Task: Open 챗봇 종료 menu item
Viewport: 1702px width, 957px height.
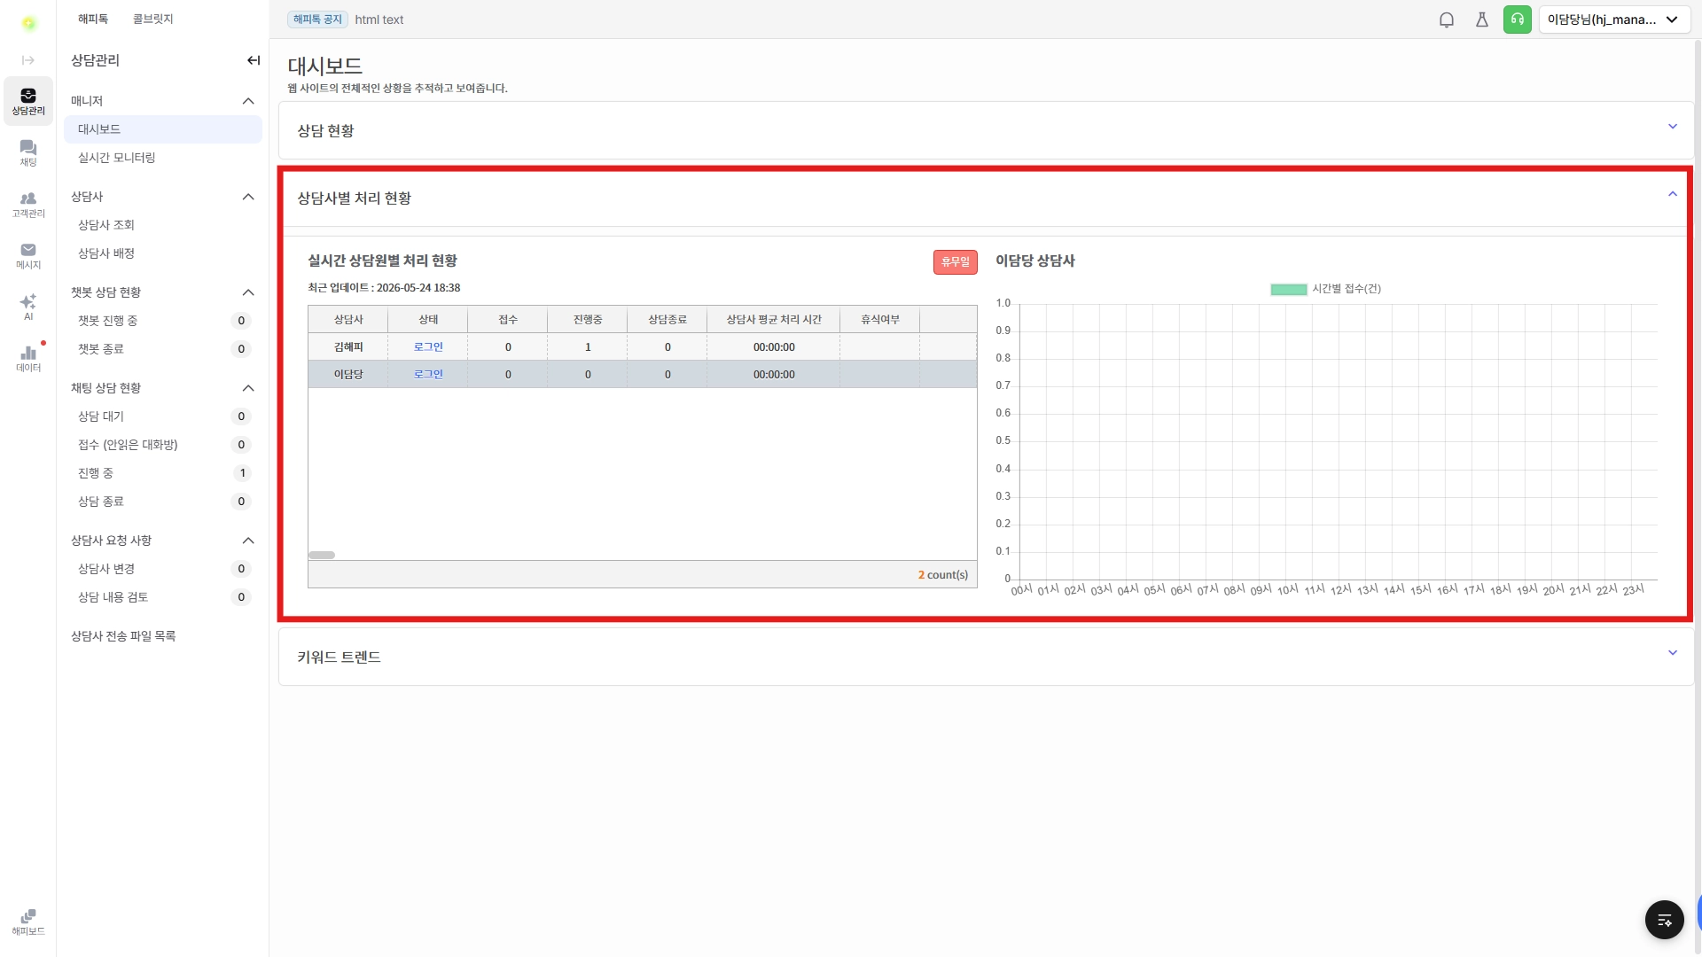Action: 163,349
